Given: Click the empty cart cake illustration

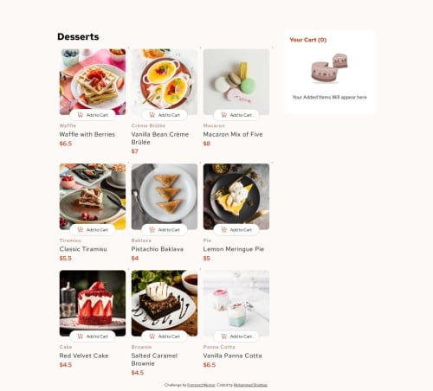Looking at the screenshot, I should pyautogui.click(x=330, y=68).
